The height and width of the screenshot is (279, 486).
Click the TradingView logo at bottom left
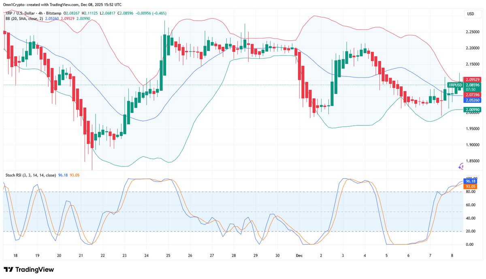28,270
